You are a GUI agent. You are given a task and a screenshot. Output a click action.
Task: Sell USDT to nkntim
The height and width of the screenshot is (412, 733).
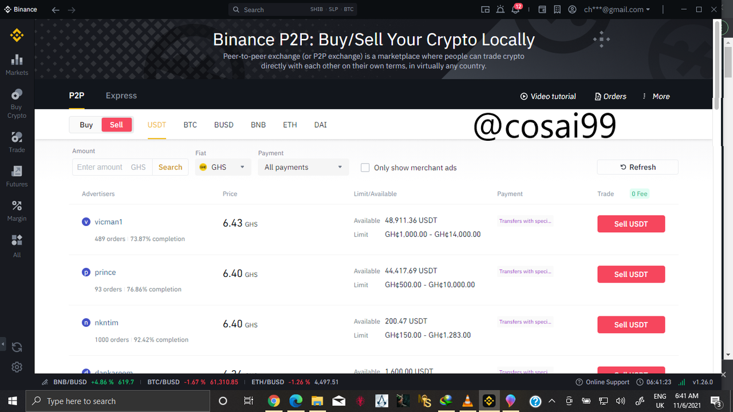coord(631,324)
